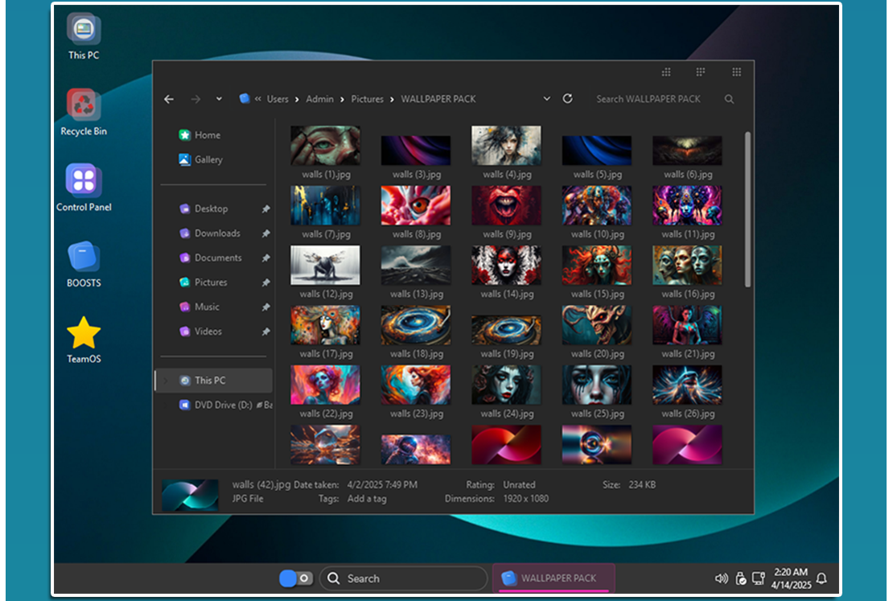Image resolution: width=893 pixels, height=601 pixels.
Task: Expand the This PC tree node
Action: click(166, 381)
